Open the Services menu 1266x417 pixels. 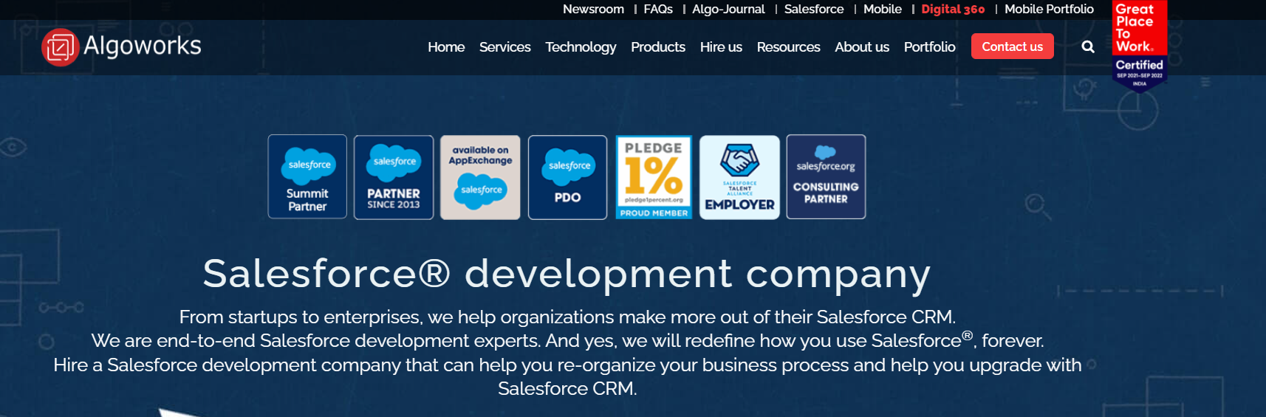click(505, 47)
